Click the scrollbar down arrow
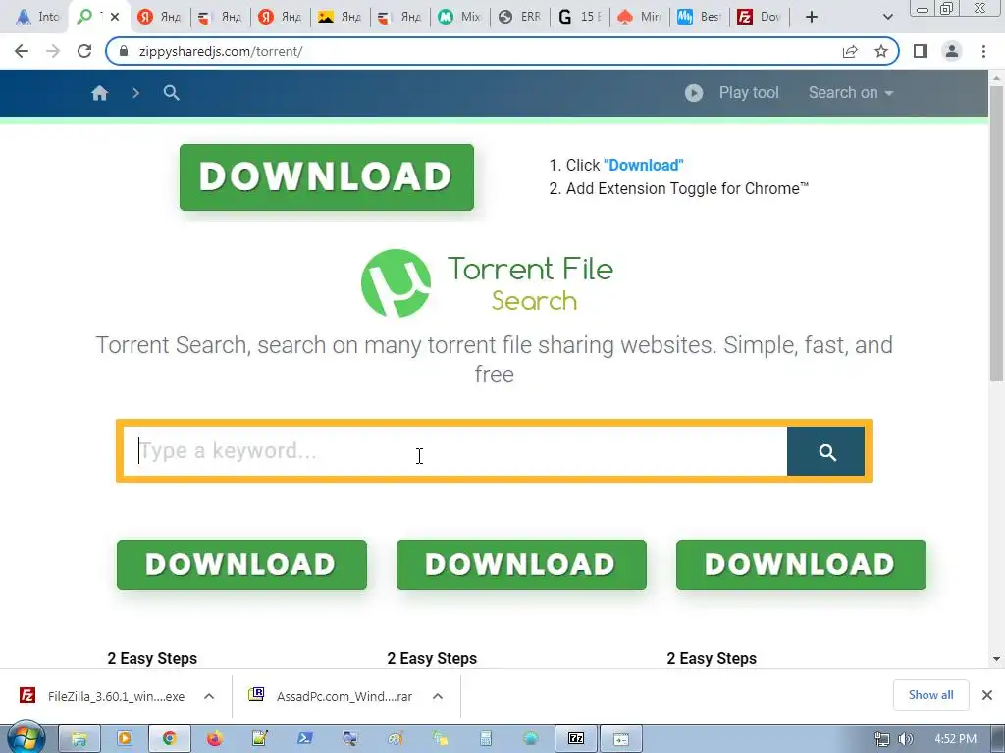Image resolution: width=1005 pixels, height=753 pixels. coord(997,658)
